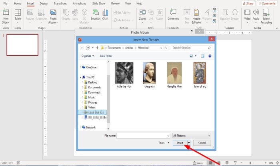
Task: Open the Table insert icon
Action: pos(18,12)
